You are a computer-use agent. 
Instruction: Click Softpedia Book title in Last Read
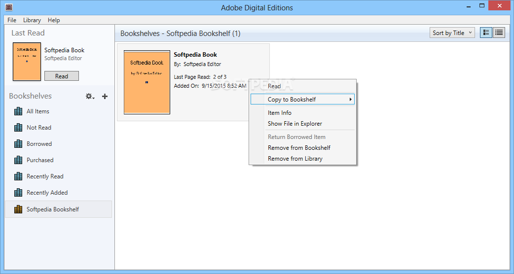[64, 50]
